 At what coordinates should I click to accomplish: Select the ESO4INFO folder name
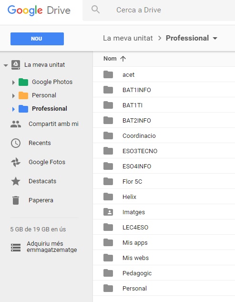click(x=137, y=166)
